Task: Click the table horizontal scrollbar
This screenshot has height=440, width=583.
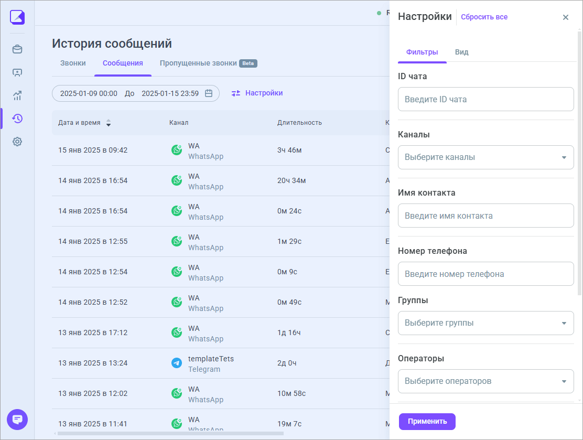Action: [x=170, y=433]
